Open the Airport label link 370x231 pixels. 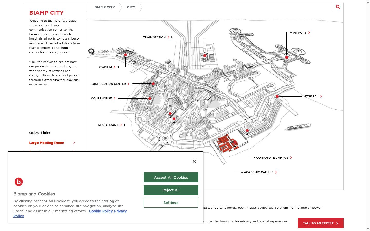click(x=301, y=33)
